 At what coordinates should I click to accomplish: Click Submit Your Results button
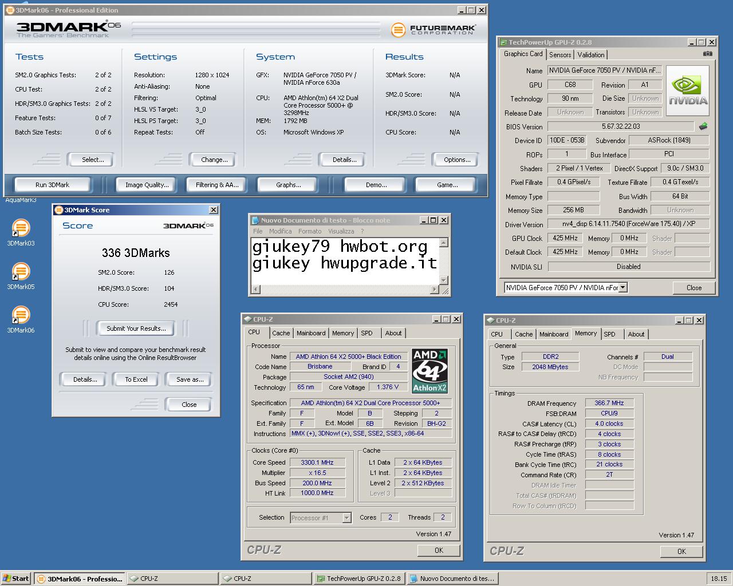pyautogui.click(x=136, y=328)
